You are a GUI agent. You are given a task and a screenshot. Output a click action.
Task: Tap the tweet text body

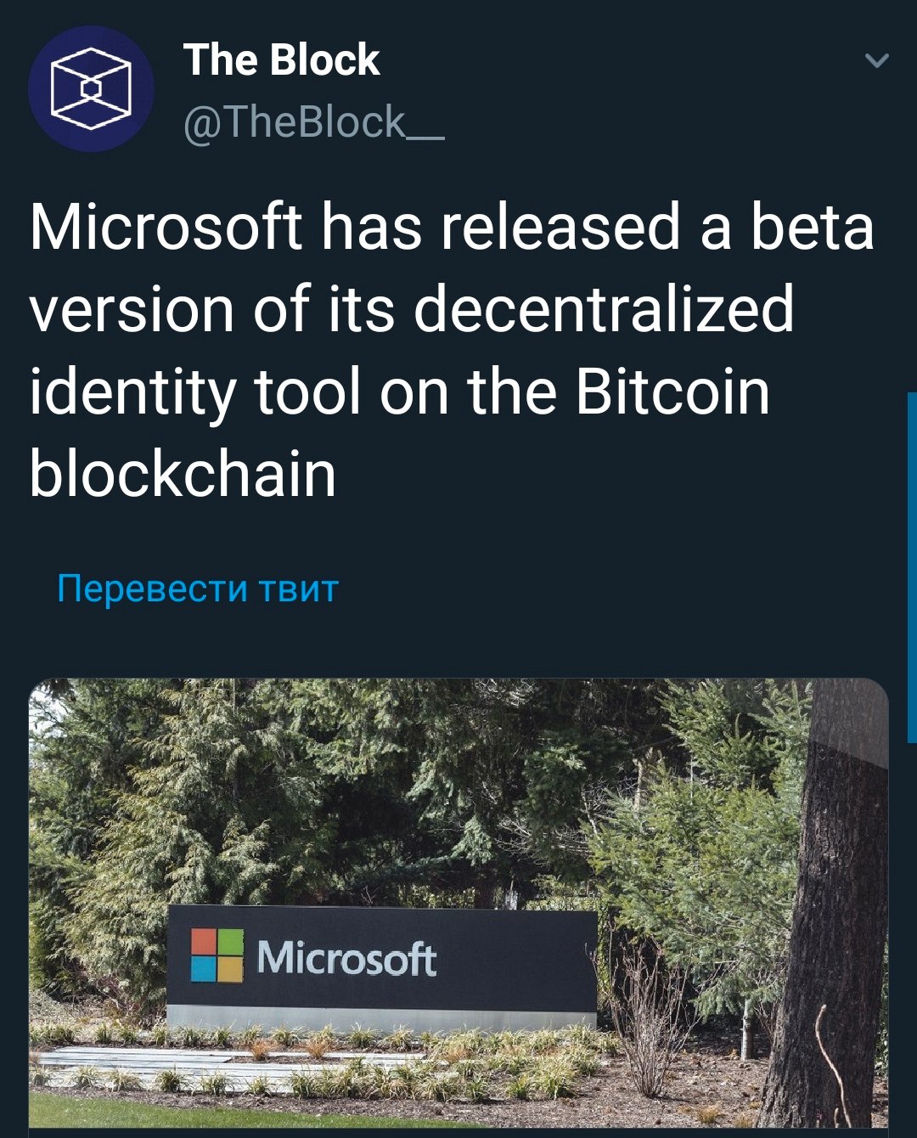click(452, 350)
